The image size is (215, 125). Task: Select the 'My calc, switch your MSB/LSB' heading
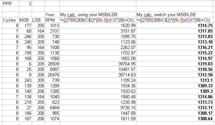click(166, 14)
